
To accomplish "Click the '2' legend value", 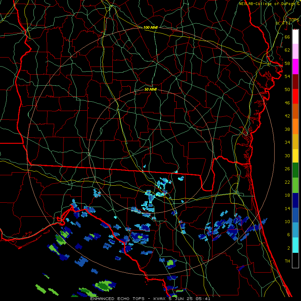I will click(289, 248).
